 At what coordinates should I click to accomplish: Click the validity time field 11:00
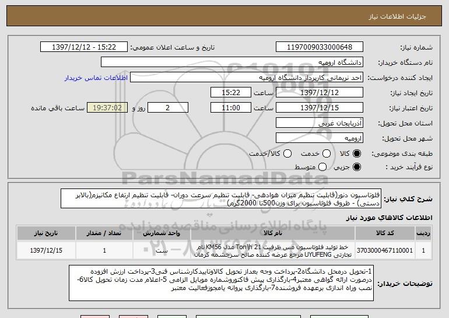pyautogui.click(x=231, y=108)
